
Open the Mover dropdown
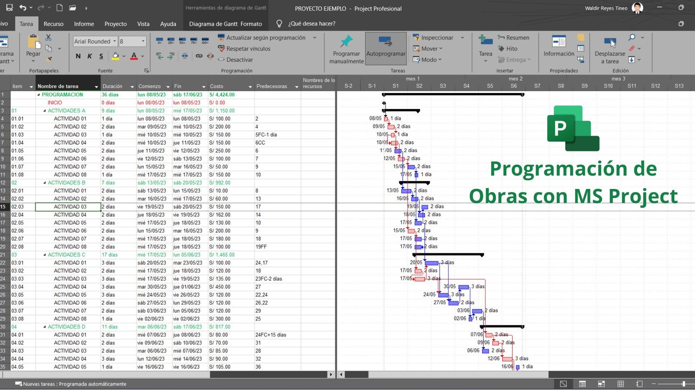(x=427, y=49)
